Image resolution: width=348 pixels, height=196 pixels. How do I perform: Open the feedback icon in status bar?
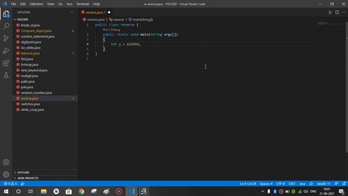click(337, 184)
